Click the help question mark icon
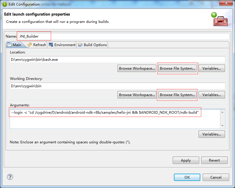The height and width of the screenshot is (188, 235). coord(10,177)
